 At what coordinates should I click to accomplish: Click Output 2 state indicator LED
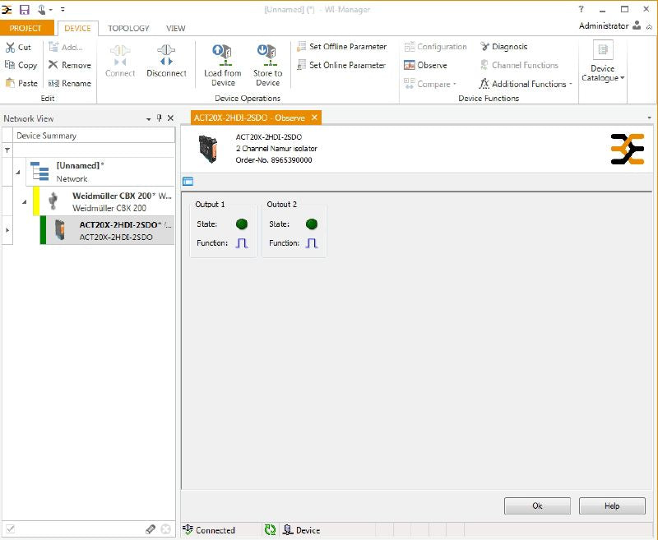(x=312, y=224)
